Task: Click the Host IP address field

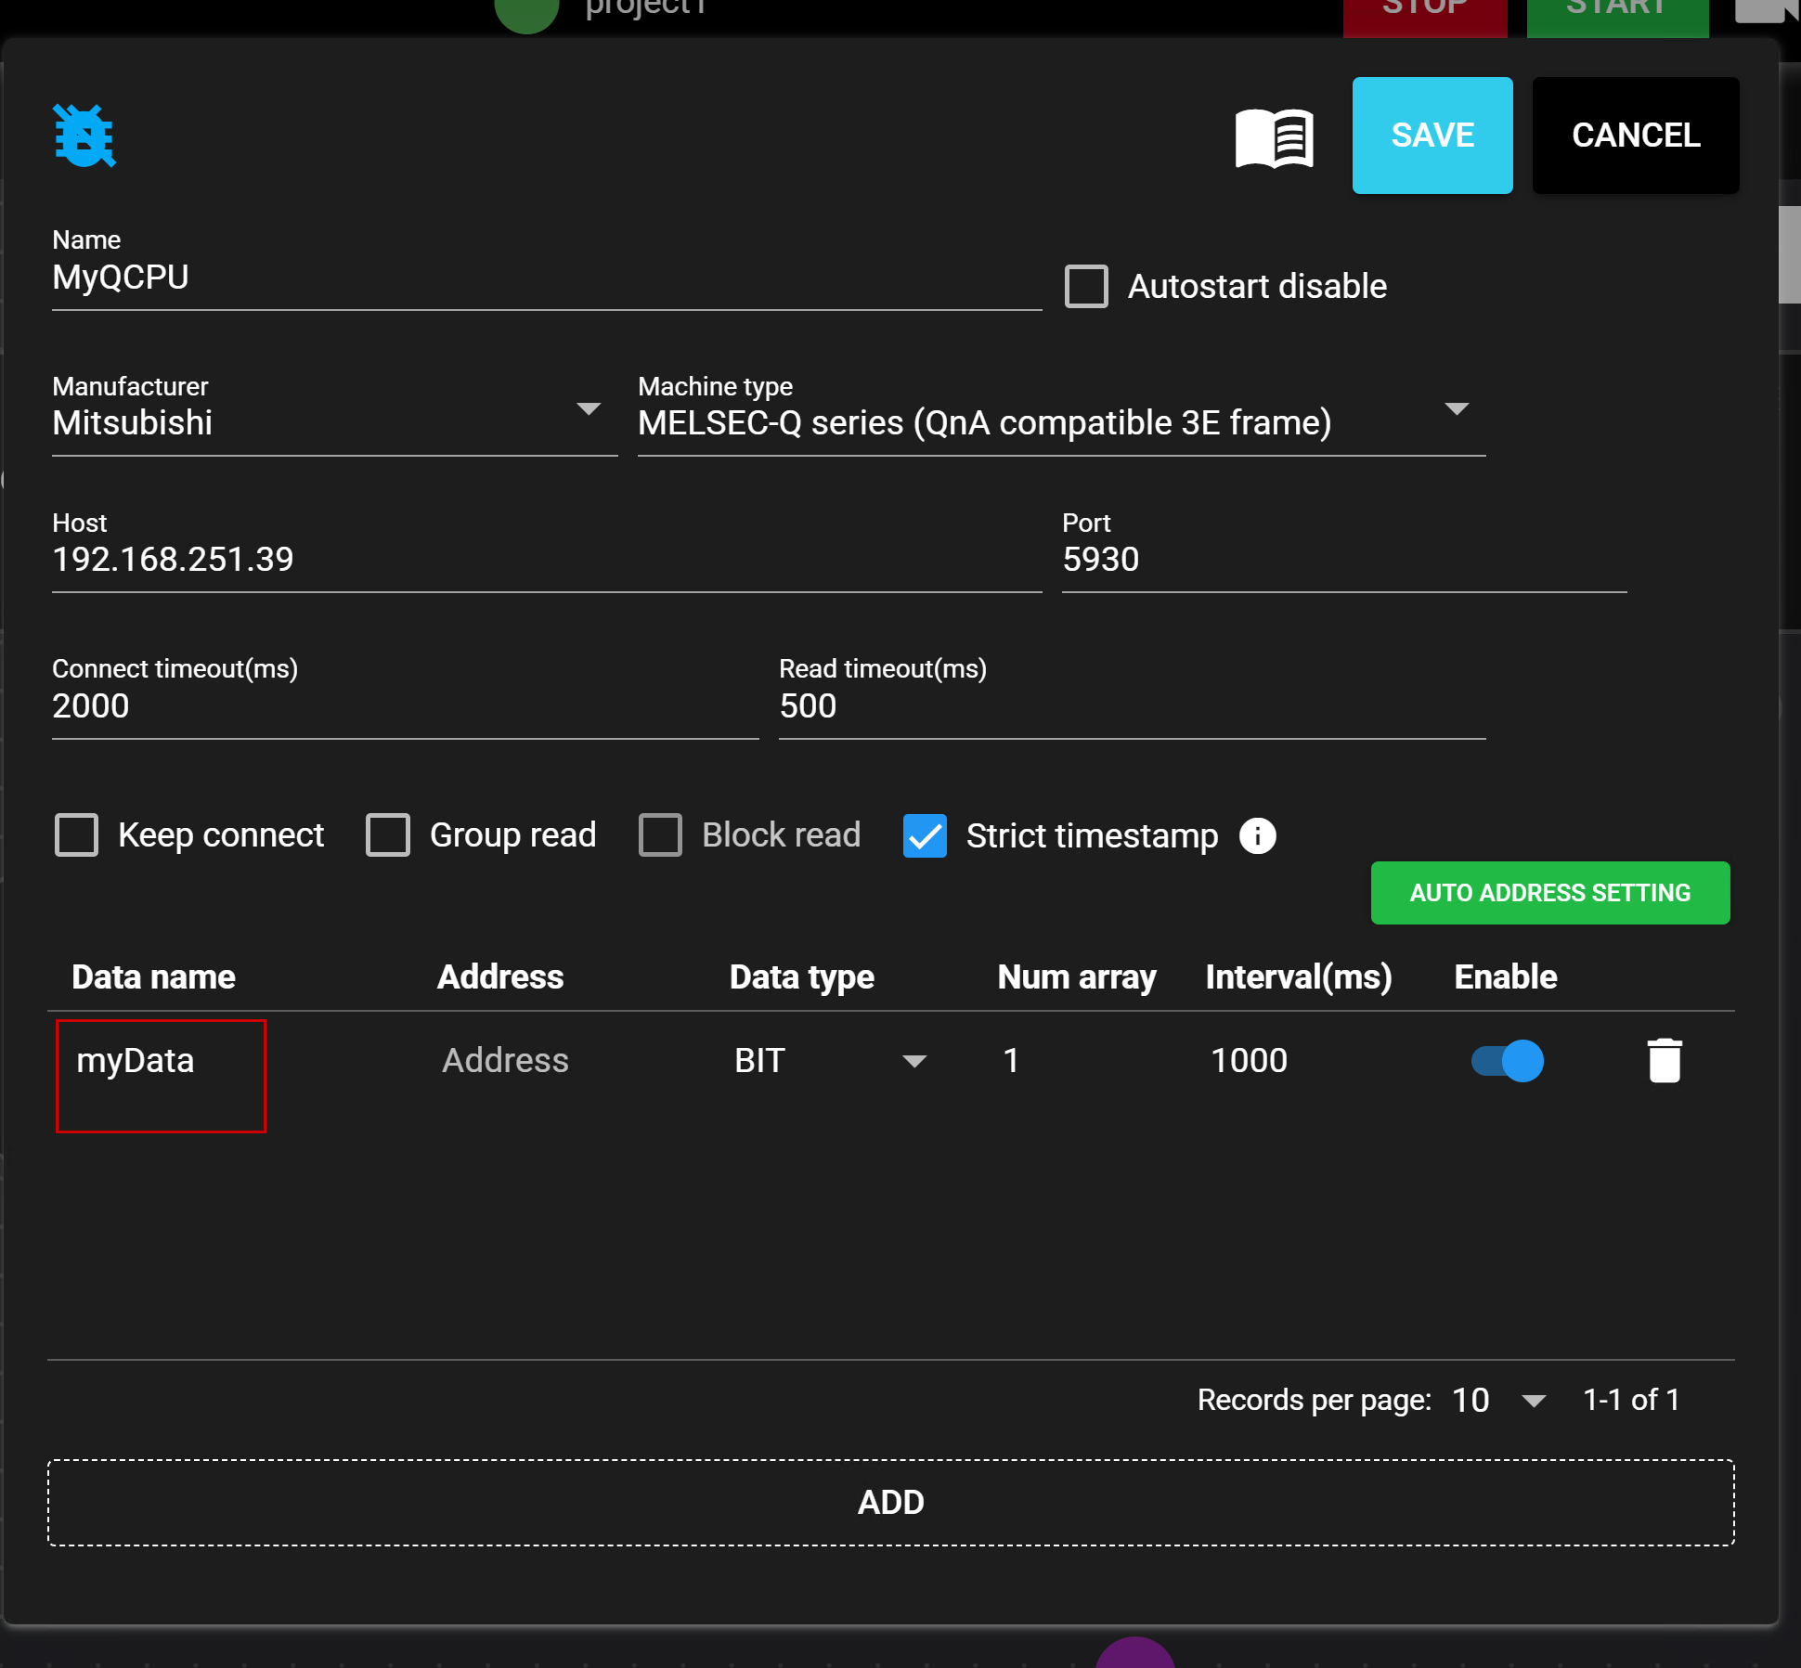Action: [546, 559]
